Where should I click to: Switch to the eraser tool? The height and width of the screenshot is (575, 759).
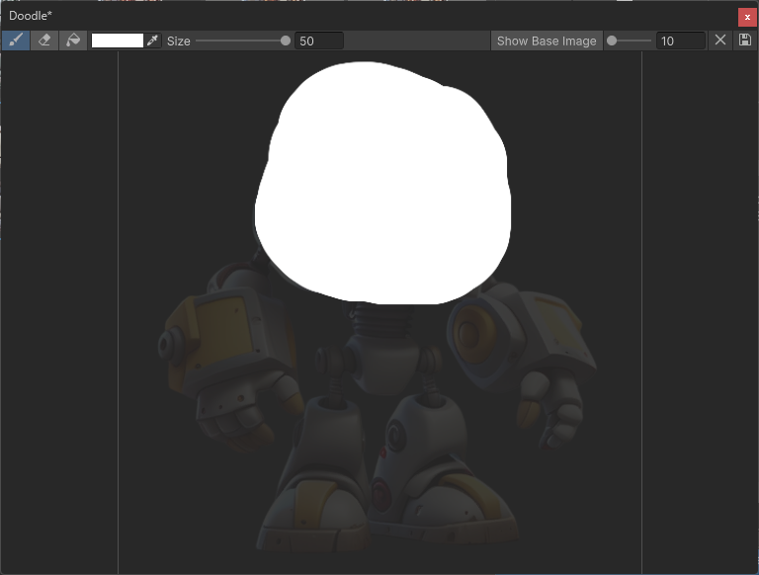coord(44,41)
